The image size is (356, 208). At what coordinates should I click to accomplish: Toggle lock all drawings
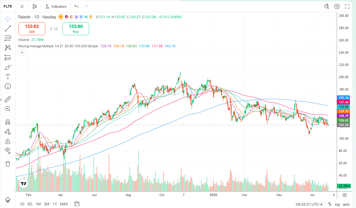point(8,141)
